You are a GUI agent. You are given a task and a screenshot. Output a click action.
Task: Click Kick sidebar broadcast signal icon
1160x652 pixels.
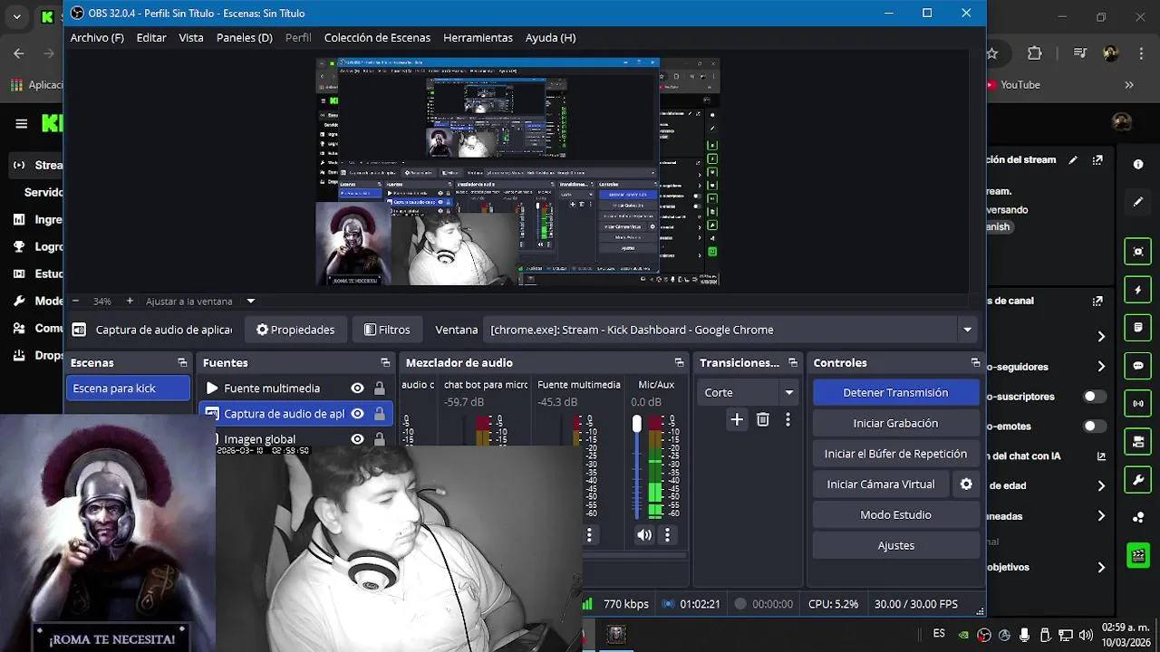pyautogui.click(x=1138, y=404)
